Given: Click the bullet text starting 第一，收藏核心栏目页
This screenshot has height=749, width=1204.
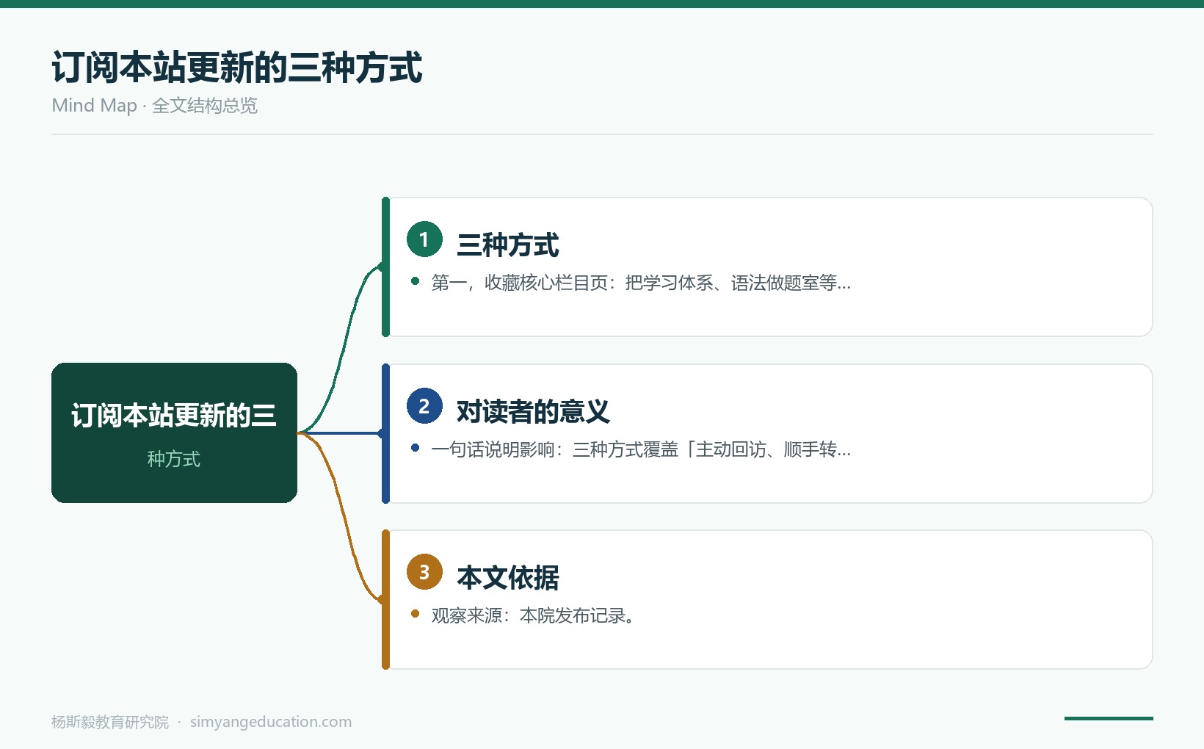Looking at the screenshot, I should (x=641, y=283).
